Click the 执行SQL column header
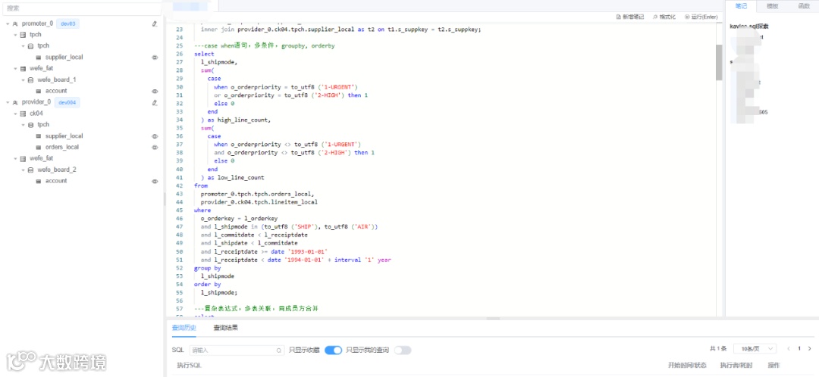The image size is (819, 377). pyautogui.click(x=189, y=366)
